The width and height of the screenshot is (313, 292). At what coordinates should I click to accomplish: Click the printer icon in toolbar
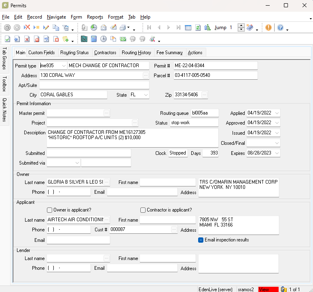pyautogui.click(x=123, y=28)
